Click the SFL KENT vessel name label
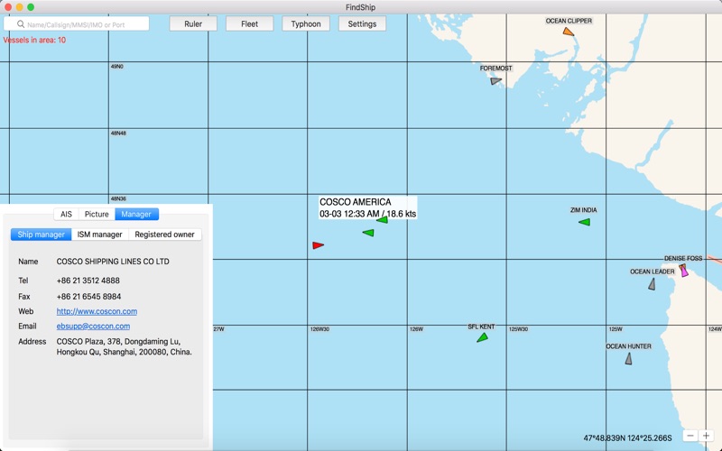 (x=481, y=327)
